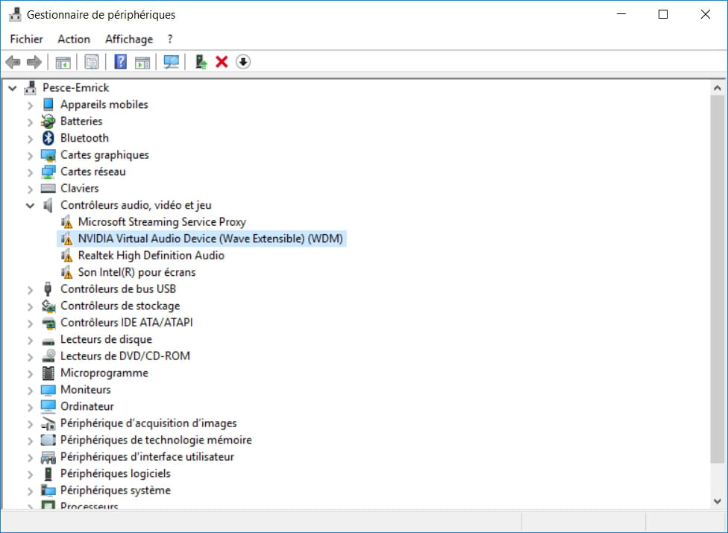Click the red X uninstall device icon

pos(222,62)
